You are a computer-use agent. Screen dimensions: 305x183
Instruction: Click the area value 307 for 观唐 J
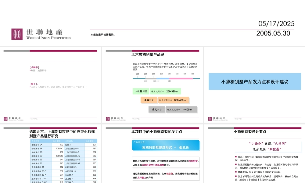(x=94, y=145)
